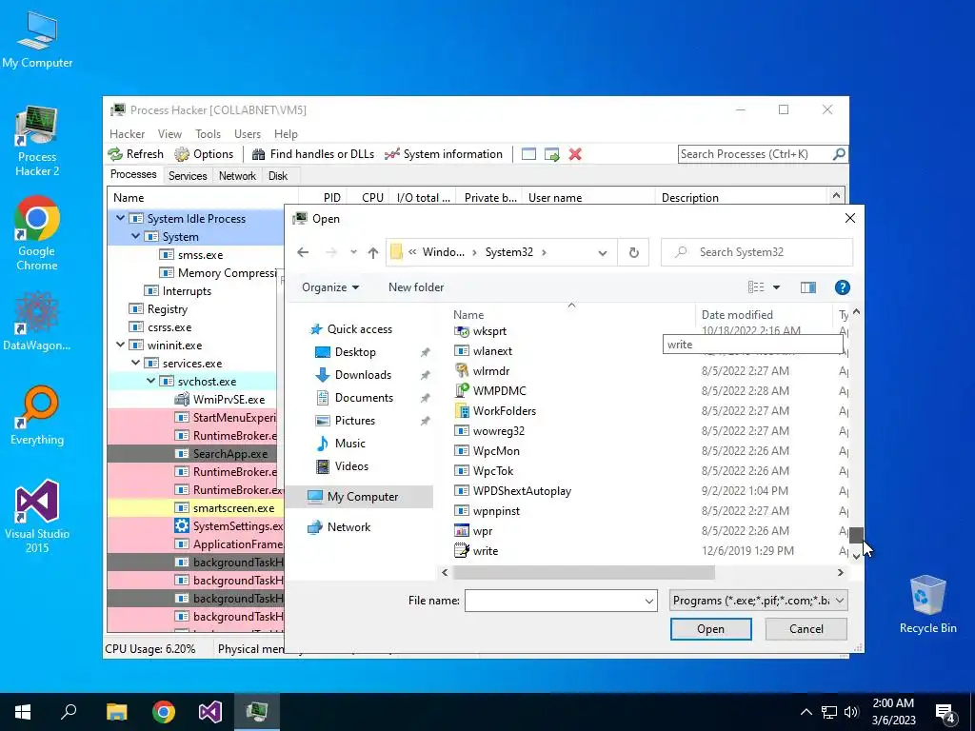The image size is (975, 731).
Task: Click the find window icon in toolbar
Action: point(528,154)
